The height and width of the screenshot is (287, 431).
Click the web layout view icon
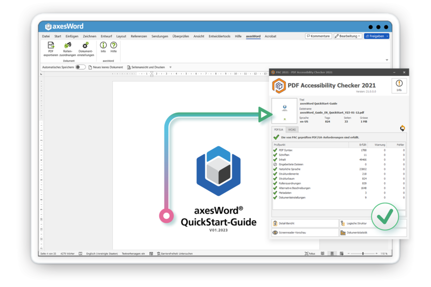coord(342,254)
